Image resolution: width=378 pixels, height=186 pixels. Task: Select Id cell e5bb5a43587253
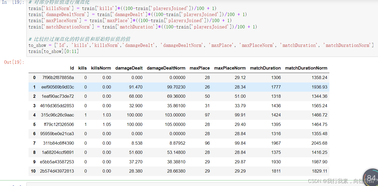(x=57, y=162)
